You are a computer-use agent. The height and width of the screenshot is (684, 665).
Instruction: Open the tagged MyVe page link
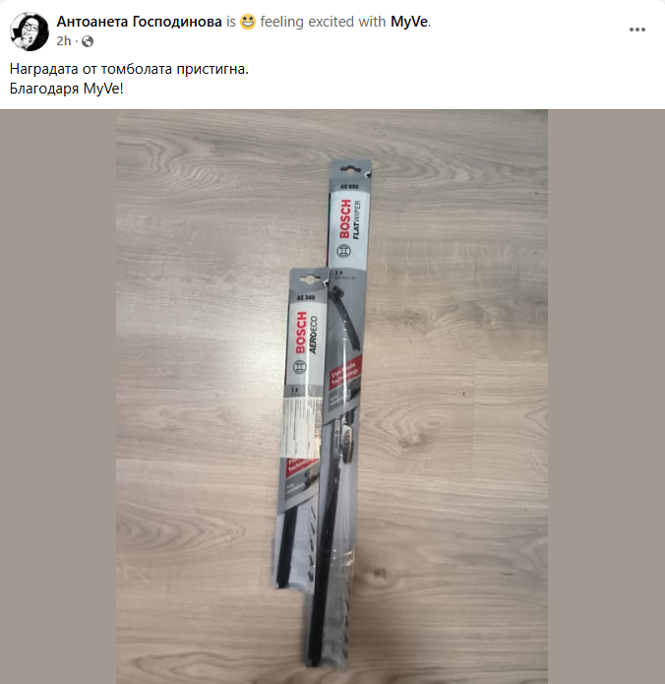coord(408,22)
